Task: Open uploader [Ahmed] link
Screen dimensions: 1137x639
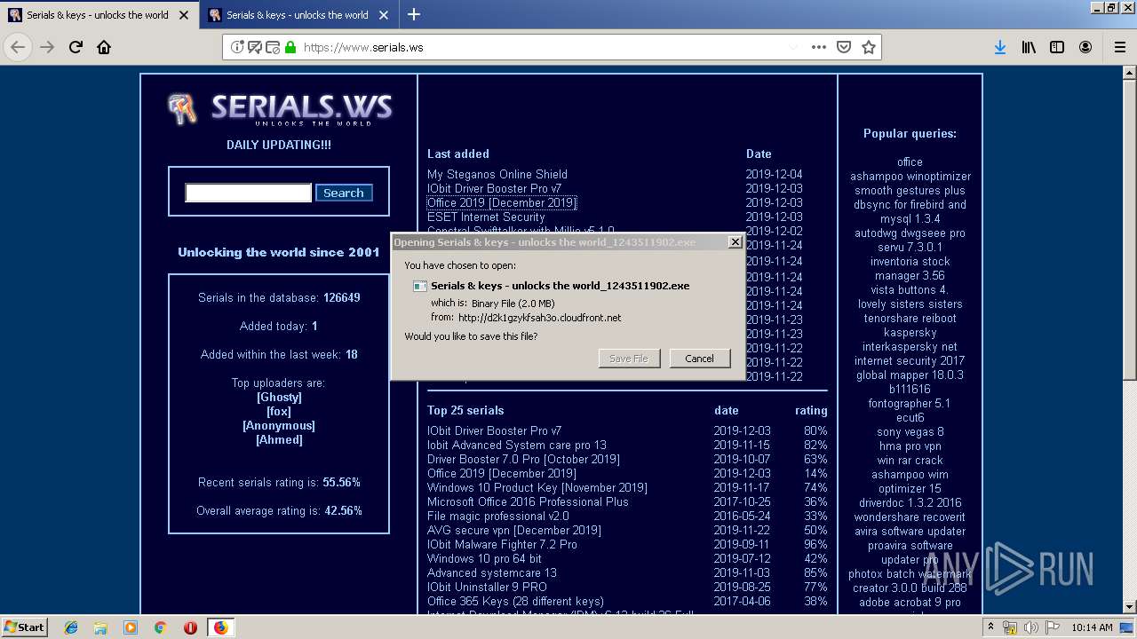Action: pos(279,439)
